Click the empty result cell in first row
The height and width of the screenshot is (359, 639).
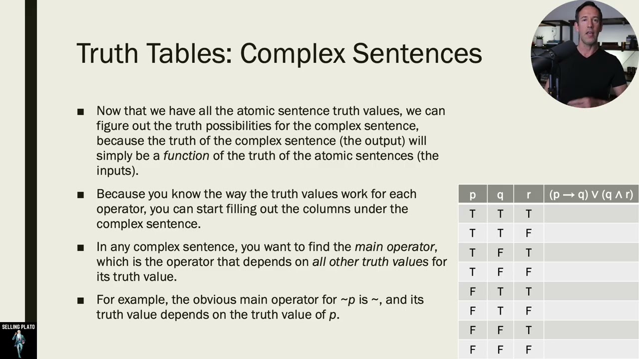coord(591,214)
